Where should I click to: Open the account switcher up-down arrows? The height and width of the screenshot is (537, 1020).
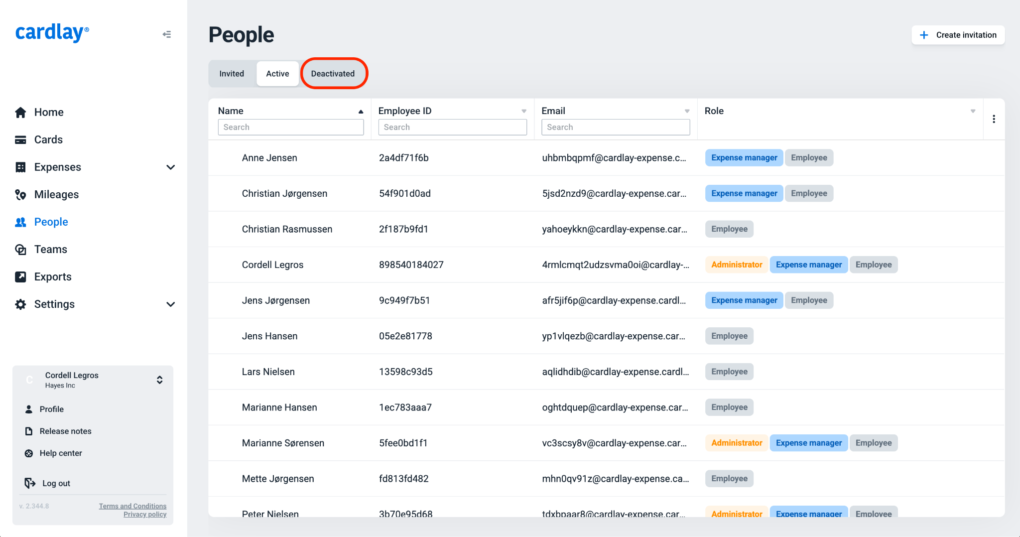coord(159,380)
